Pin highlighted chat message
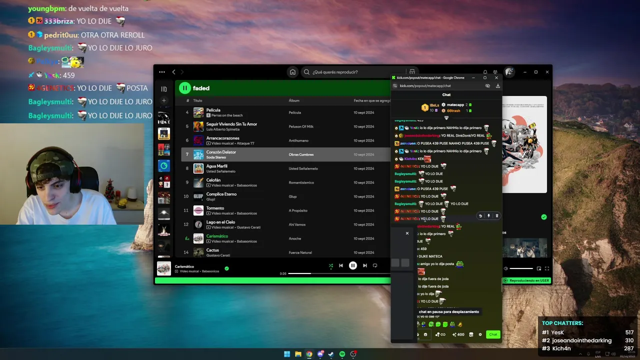Screen dimensions: 640x360 [488, 216]
